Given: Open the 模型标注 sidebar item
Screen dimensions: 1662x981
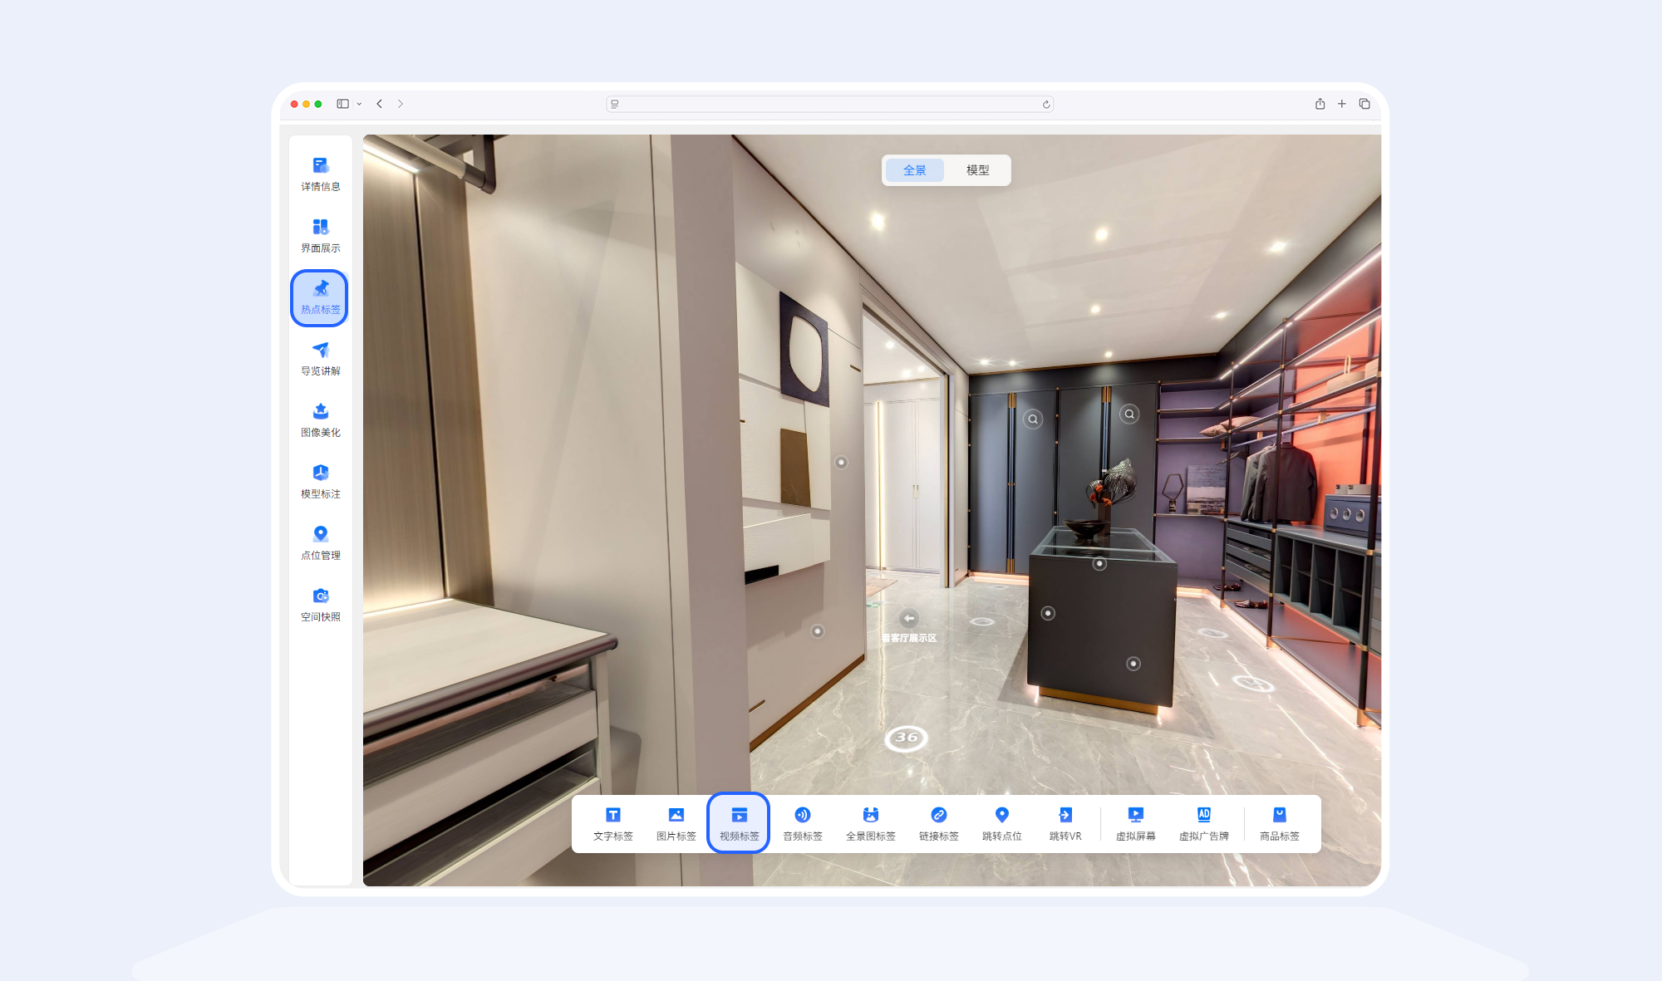Looking at the screenshot, I should 320,482.
